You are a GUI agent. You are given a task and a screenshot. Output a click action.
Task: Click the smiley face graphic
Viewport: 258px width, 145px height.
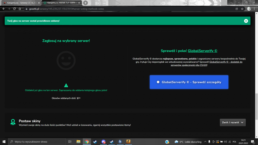coord(66,61)
